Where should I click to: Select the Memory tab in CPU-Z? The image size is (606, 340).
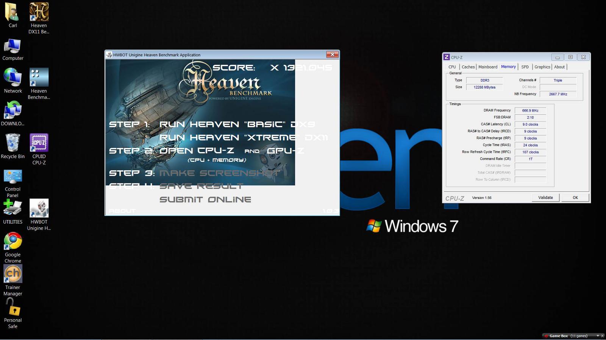click(x=508, y=67)
